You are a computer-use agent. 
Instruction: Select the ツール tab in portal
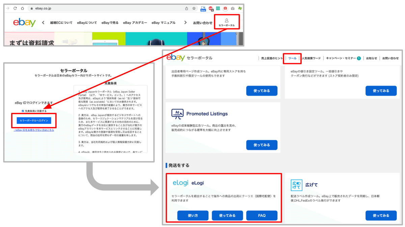coord(292,58)
